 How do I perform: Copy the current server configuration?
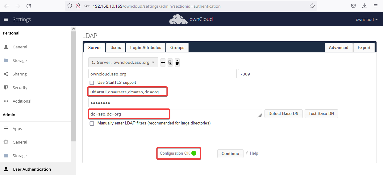tap(170, 63)
